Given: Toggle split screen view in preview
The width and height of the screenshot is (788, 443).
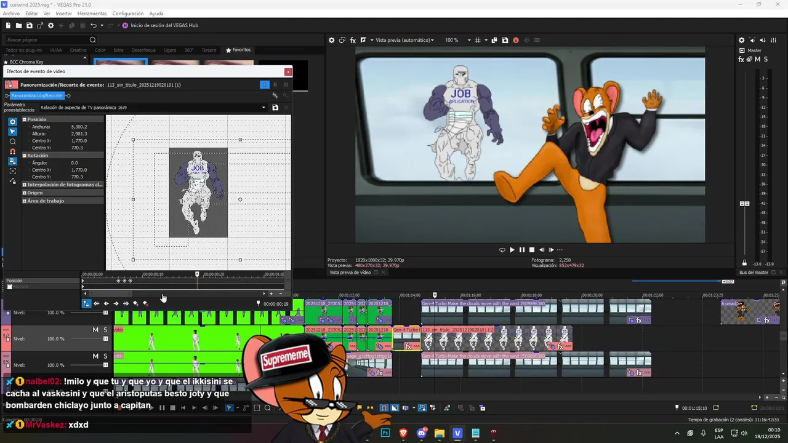Looking at the screenshot, I should (x=363, y=40).
